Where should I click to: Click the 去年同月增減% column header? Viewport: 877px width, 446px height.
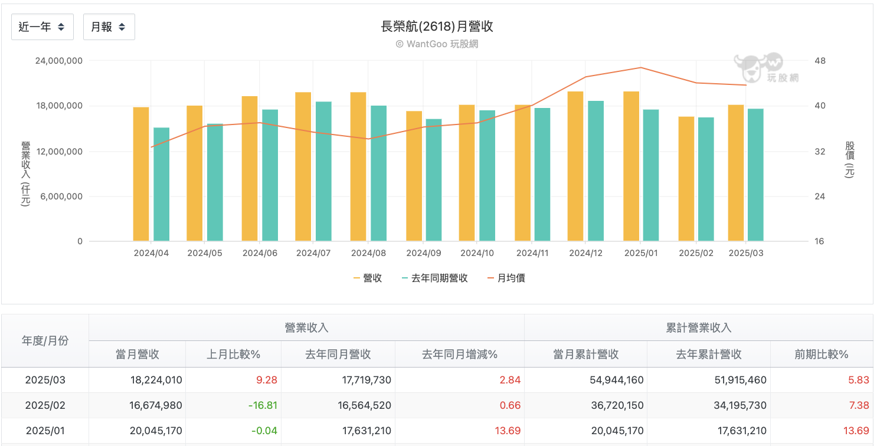(460, 354)
